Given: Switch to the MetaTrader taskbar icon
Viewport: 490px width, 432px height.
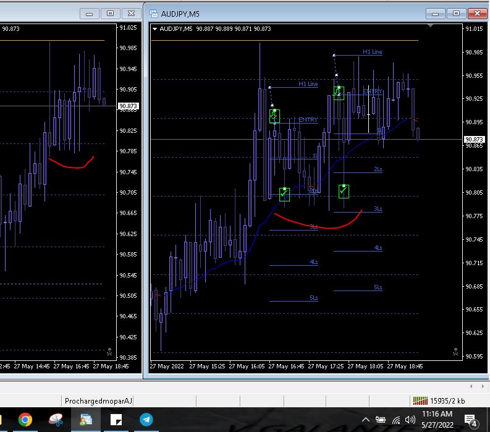Looking at the screenshot, I should click(86, 420).
